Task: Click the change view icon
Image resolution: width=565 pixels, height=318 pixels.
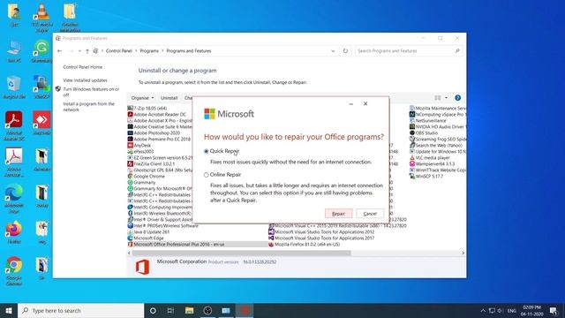Action: [x=438, y=98]
